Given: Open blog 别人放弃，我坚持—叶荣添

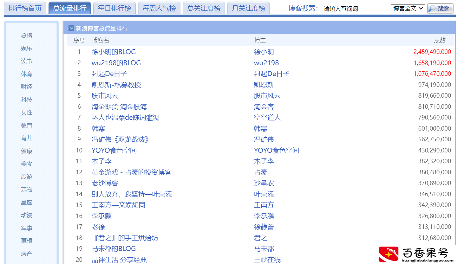Looking at the screenshot, I should click(132, 194).
